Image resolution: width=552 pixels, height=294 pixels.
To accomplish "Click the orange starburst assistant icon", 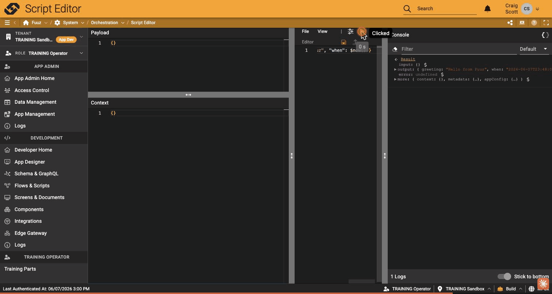I will click(543, 284).
